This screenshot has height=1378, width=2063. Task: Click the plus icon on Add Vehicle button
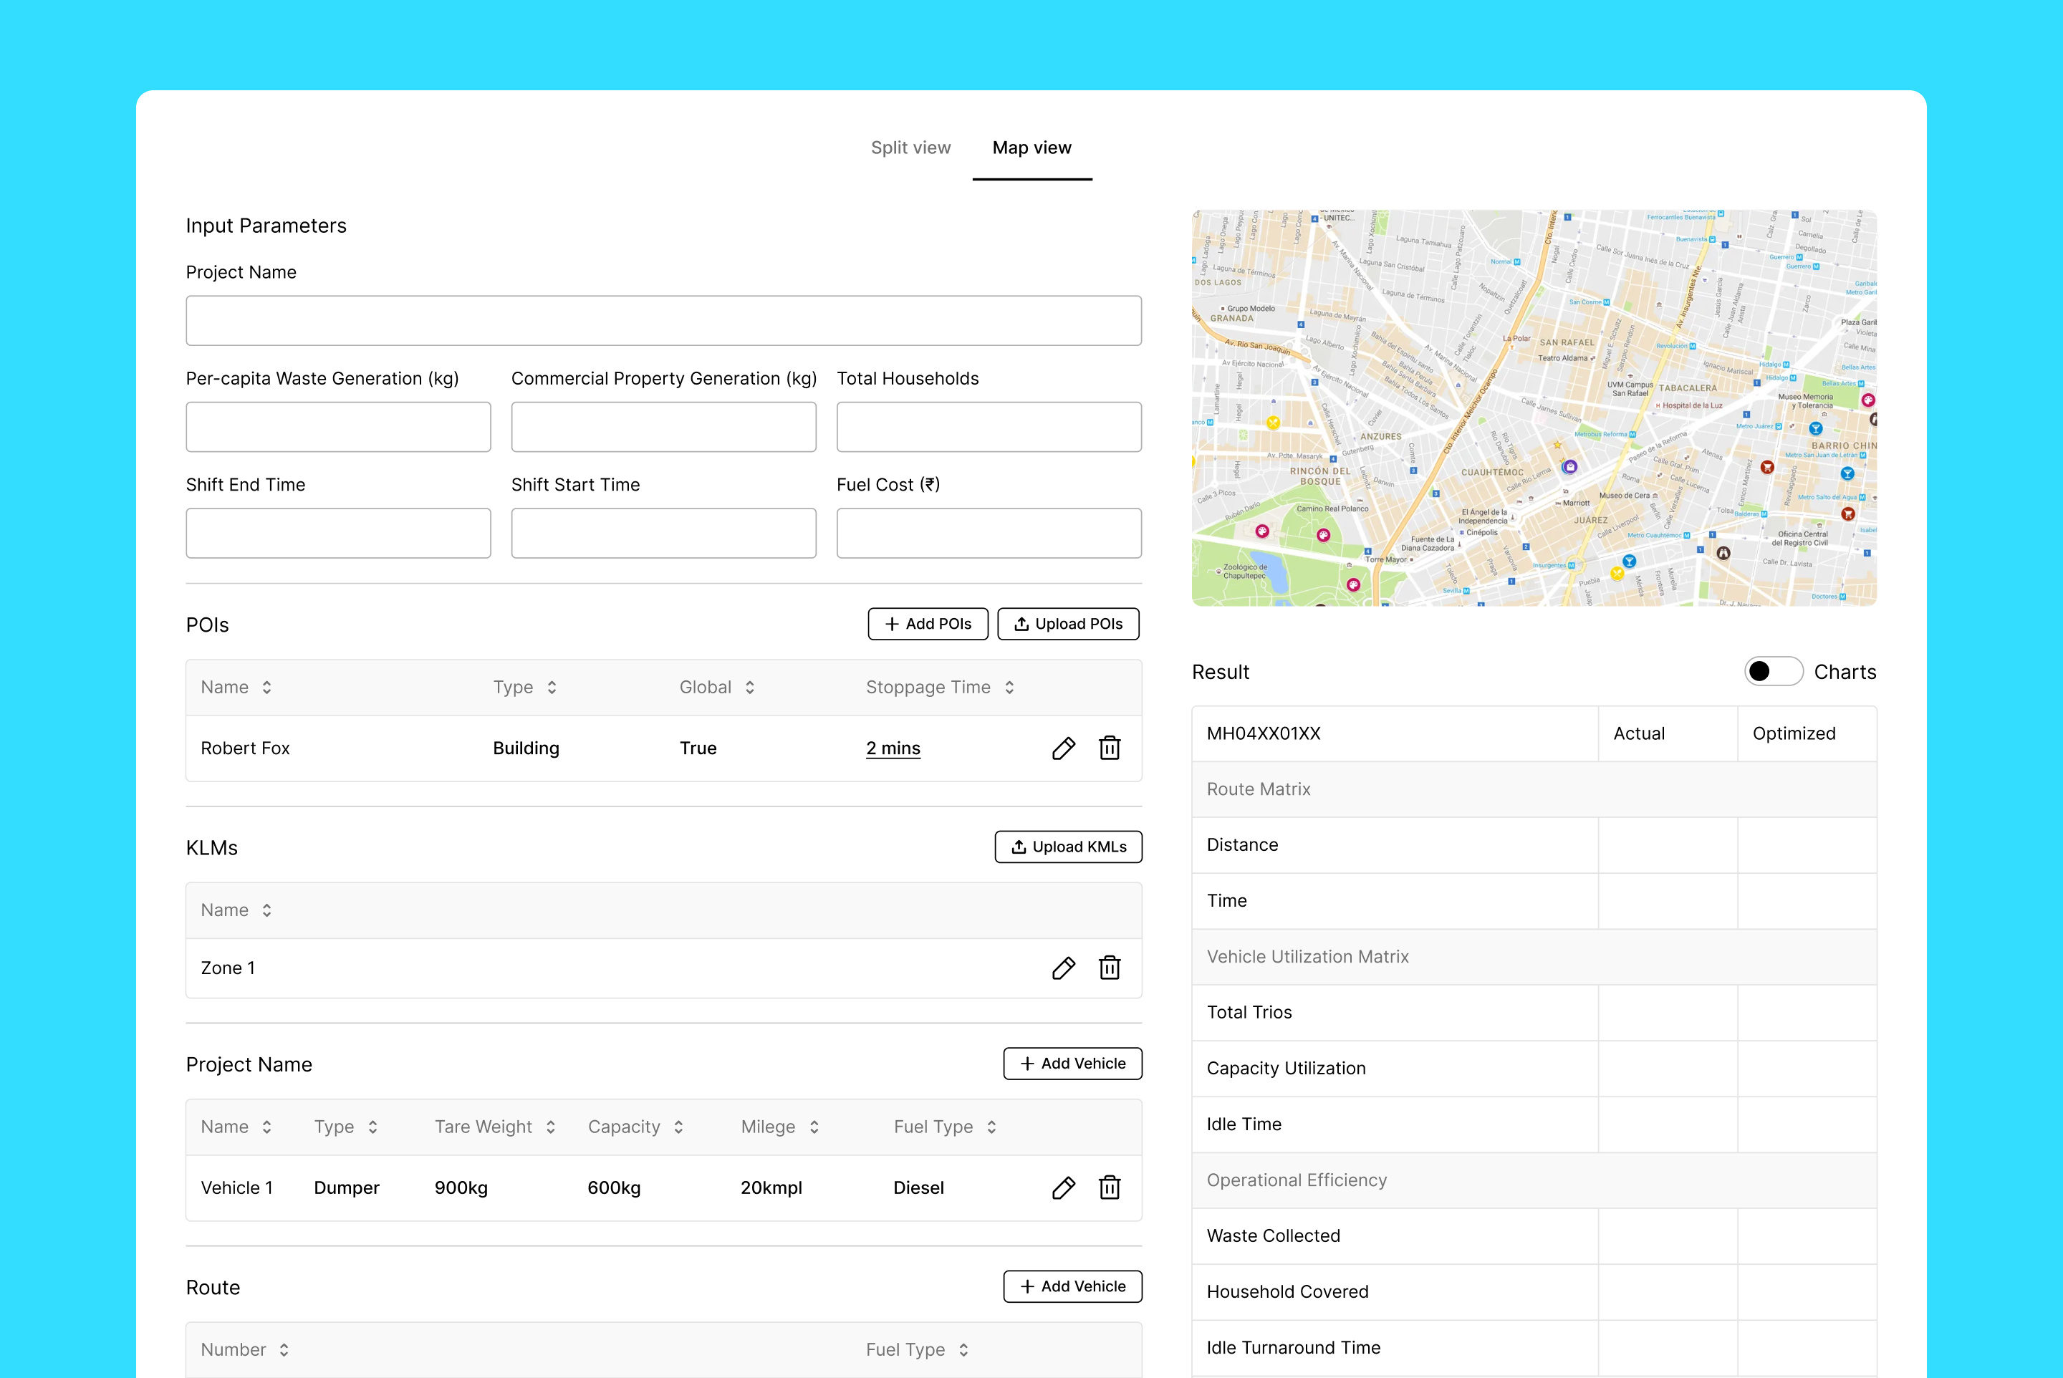click(1026, 1064)
